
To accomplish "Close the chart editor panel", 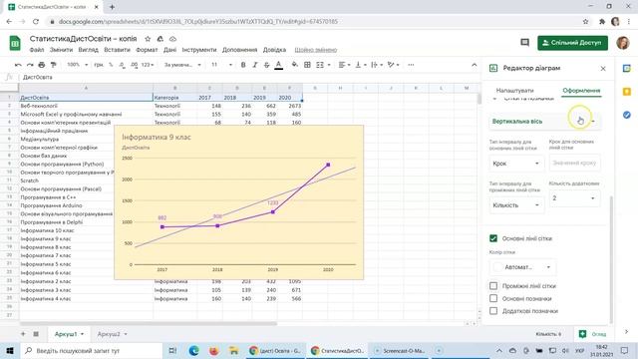I will (x=603, y=69).
